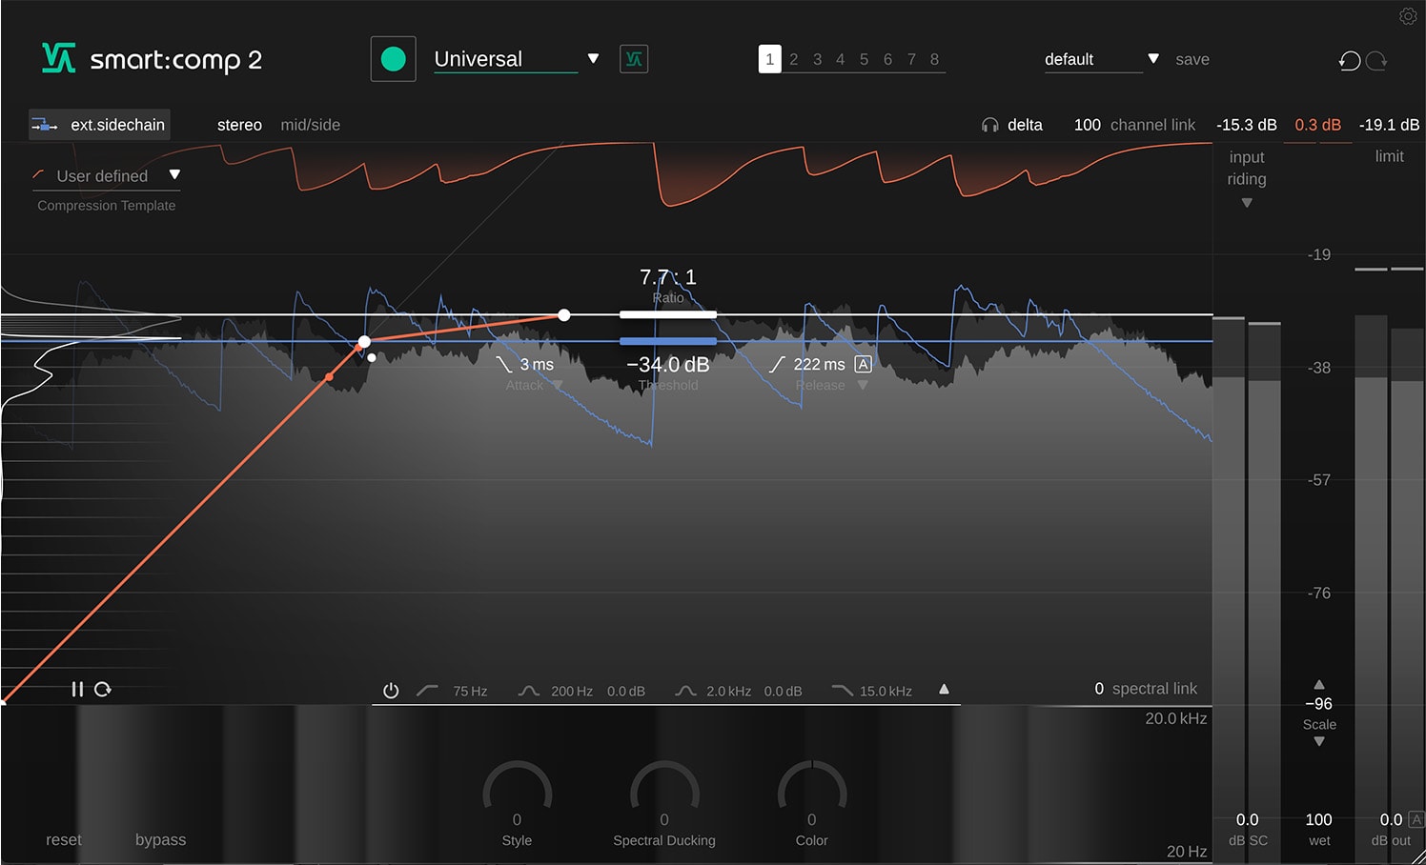Click the 0.0 dB SC value
Screen dimensions: 1426x865
[1247, 819]
